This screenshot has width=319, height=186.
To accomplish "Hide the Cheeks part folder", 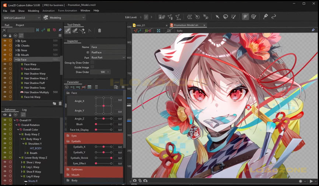I will pos(5,45).
